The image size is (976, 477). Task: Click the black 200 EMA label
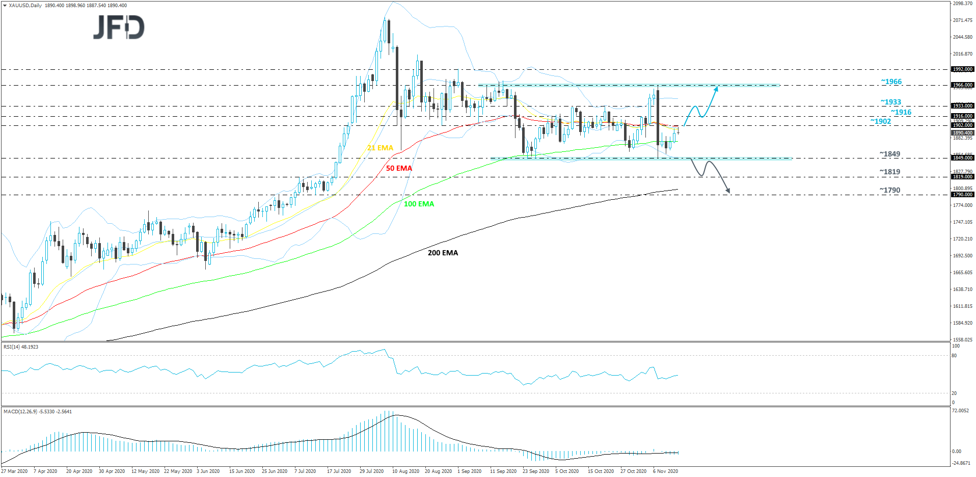(x=442, y=253)
